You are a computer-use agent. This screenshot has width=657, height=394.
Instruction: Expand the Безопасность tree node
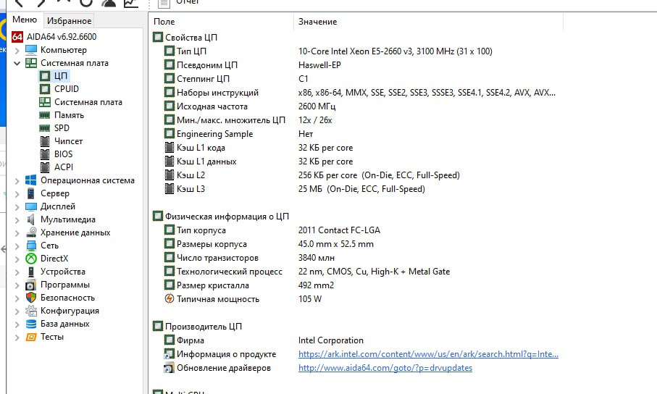pyautogui.click(x=17, y=298)
